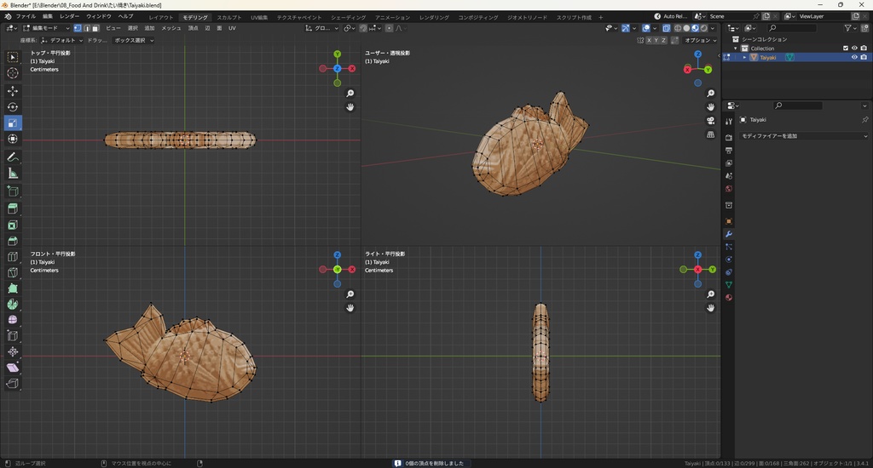Viewport: 873px width, 468px height.
Task: Switch to face select mode
Action: point(95,28)
